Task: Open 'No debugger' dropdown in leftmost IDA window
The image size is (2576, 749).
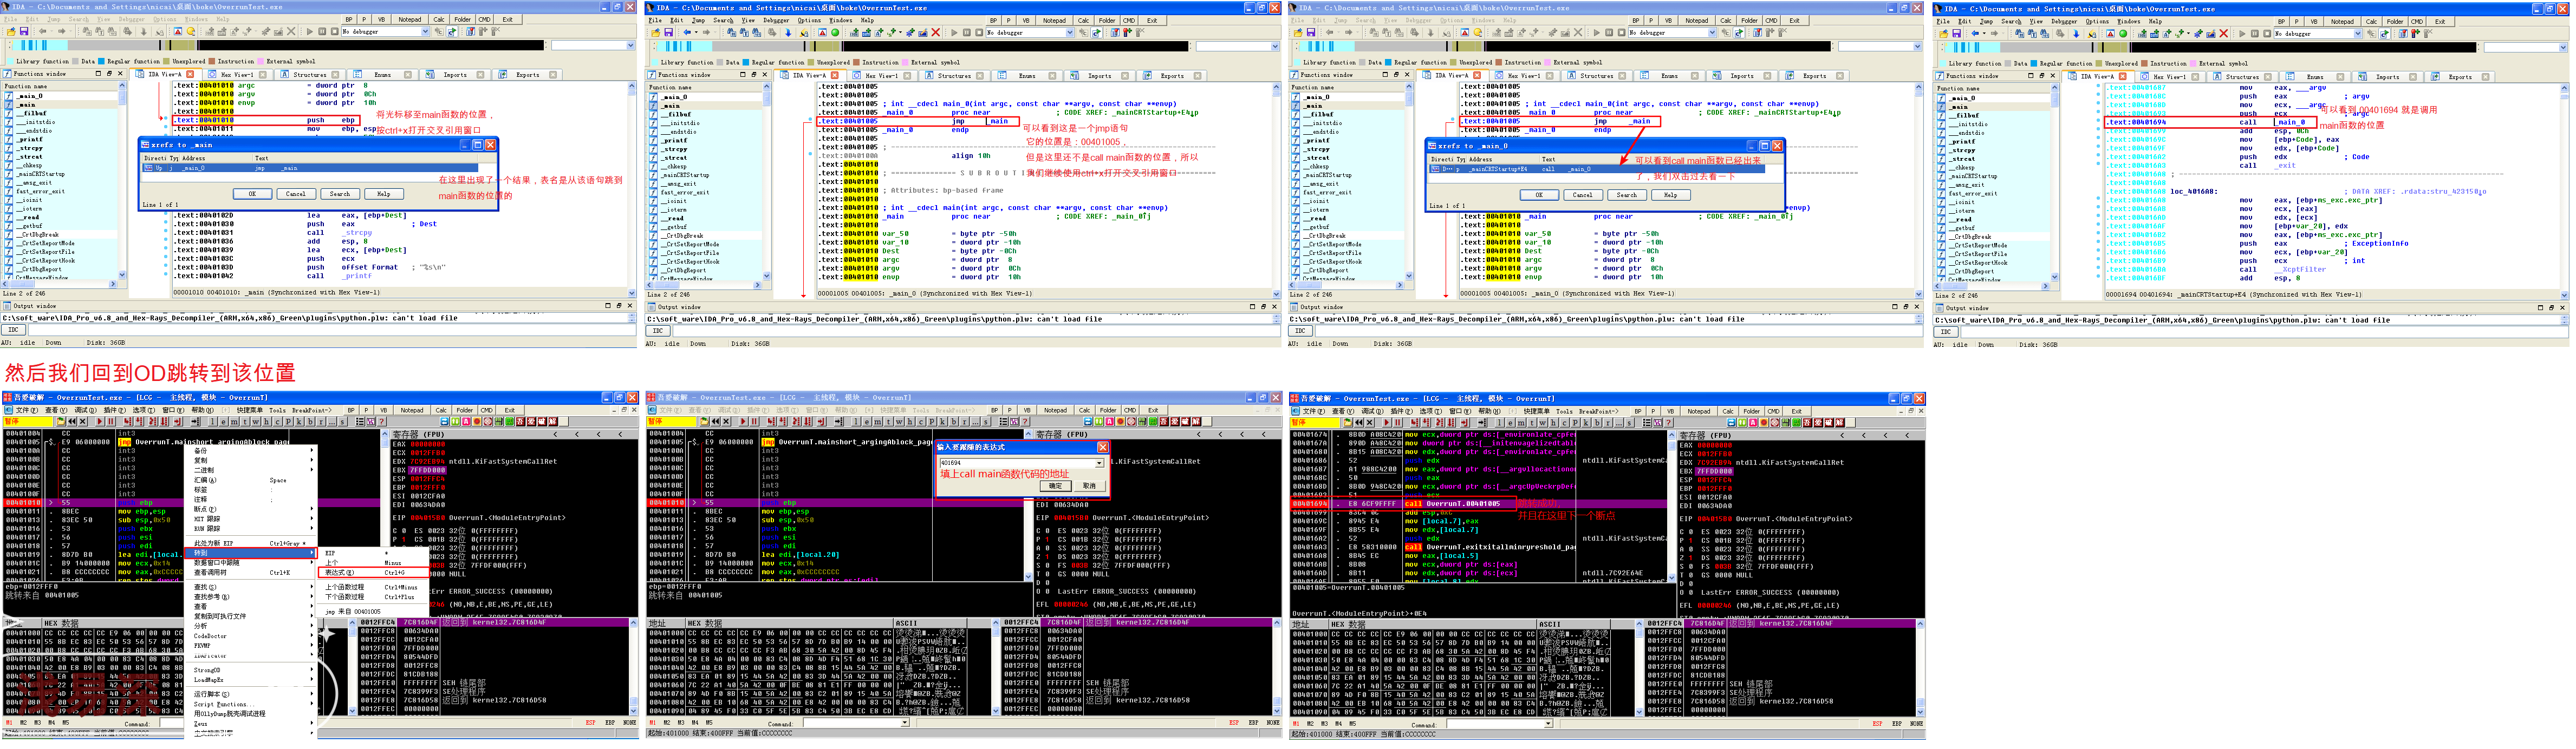Action: click(x=425, y=32)
